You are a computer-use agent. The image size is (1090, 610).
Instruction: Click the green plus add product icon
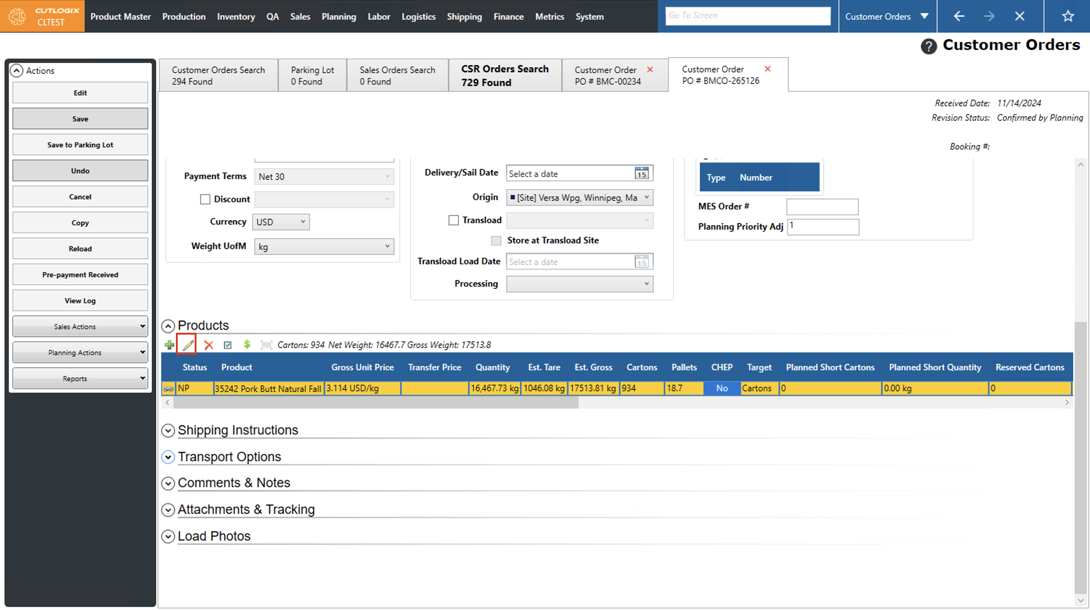[x=169, y=345]
